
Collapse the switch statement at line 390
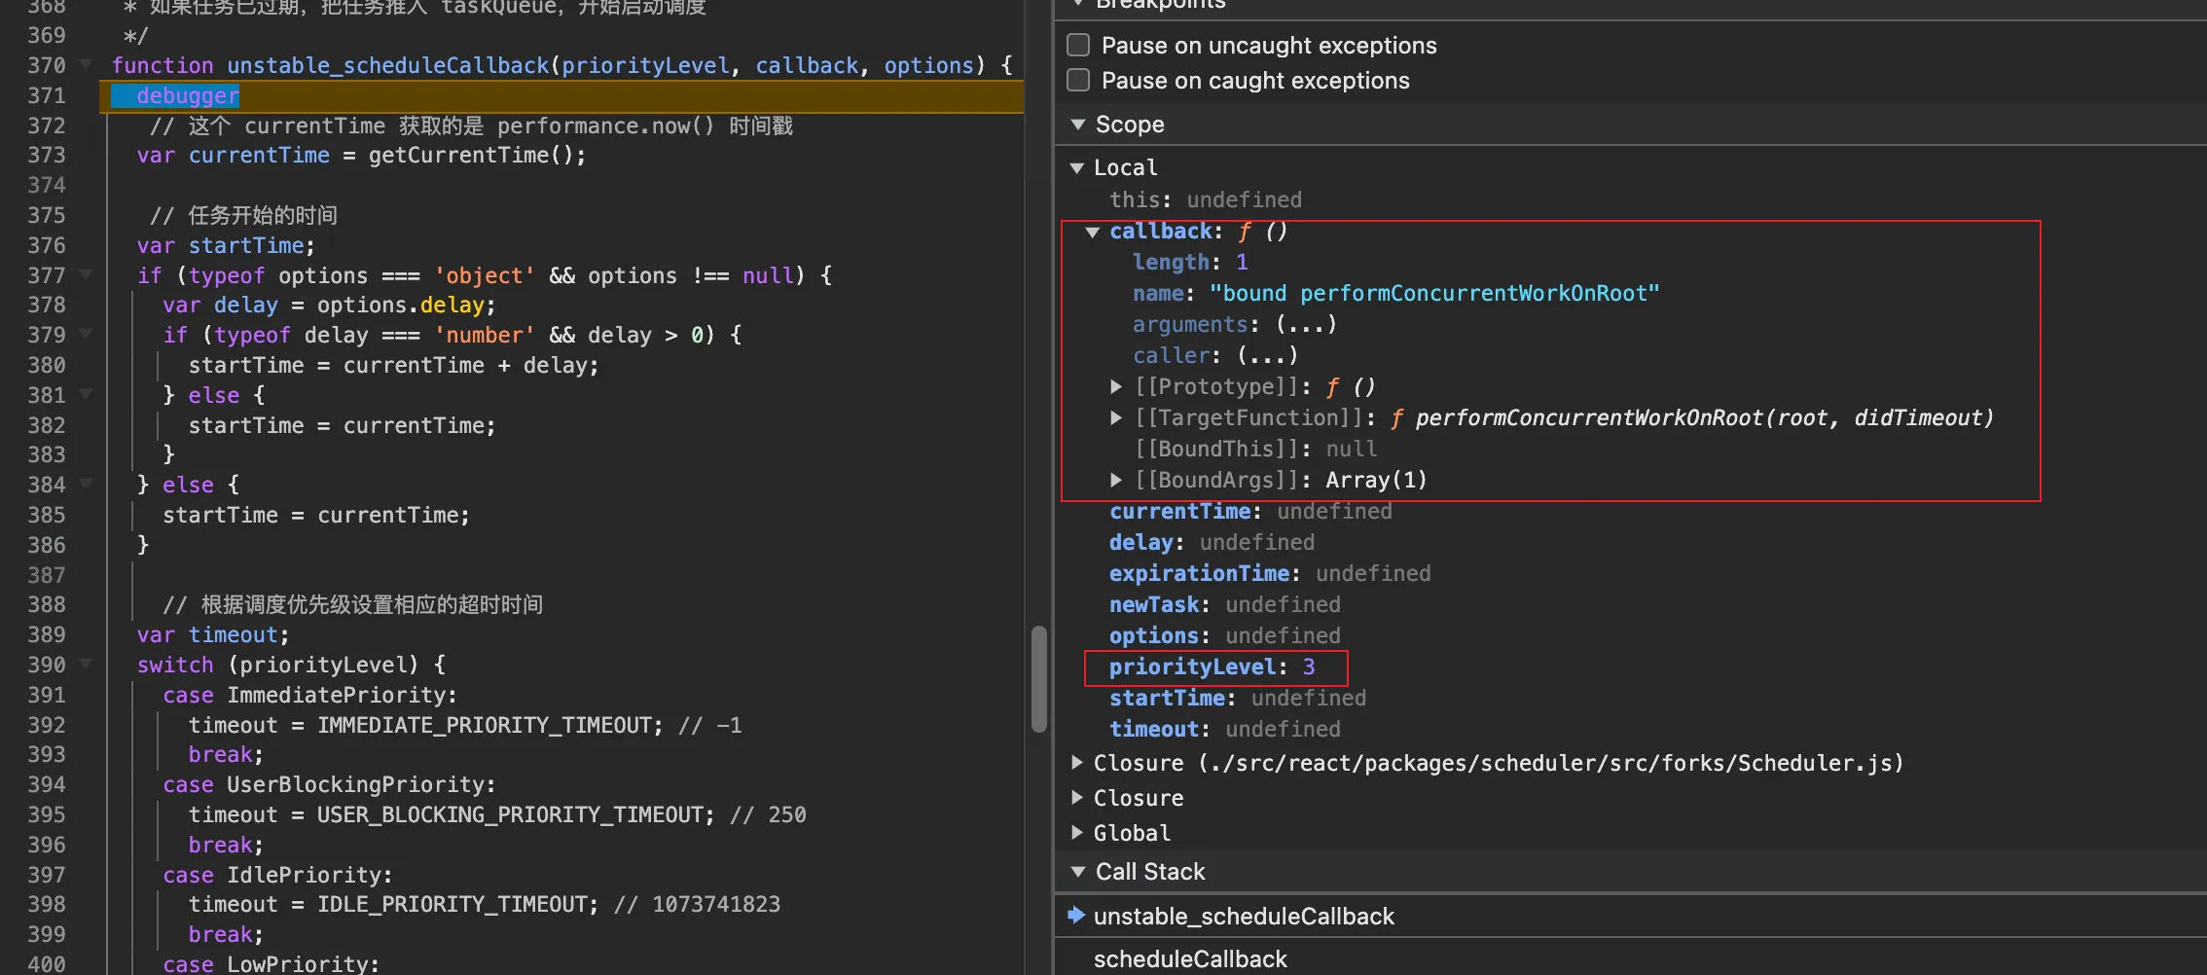coord(86,665)
